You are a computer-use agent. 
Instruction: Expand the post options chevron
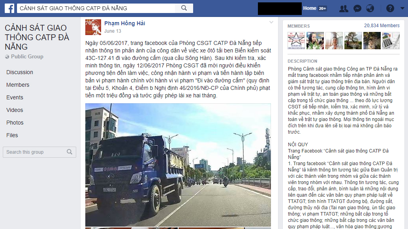[x=271, y=22]
